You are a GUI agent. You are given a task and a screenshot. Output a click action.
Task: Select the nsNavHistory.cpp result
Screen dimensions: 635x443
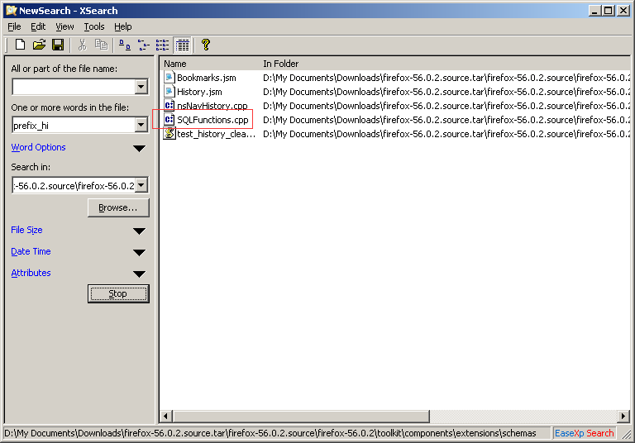212,106
